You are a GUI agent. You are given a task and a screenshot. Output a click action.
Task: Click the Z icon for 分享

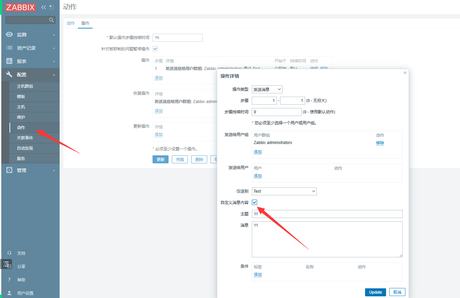coord(9,266)
